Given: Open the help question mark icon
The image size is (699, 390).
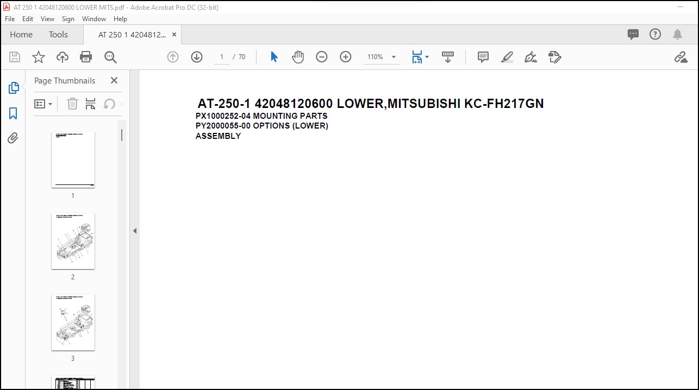Looking at the screenshot, I should [x=656, y=34].
